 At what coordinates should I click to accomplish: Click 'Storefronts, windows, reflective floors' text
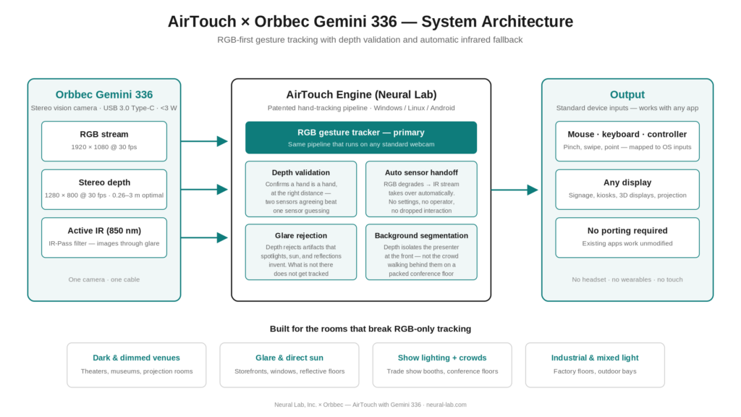289,371
